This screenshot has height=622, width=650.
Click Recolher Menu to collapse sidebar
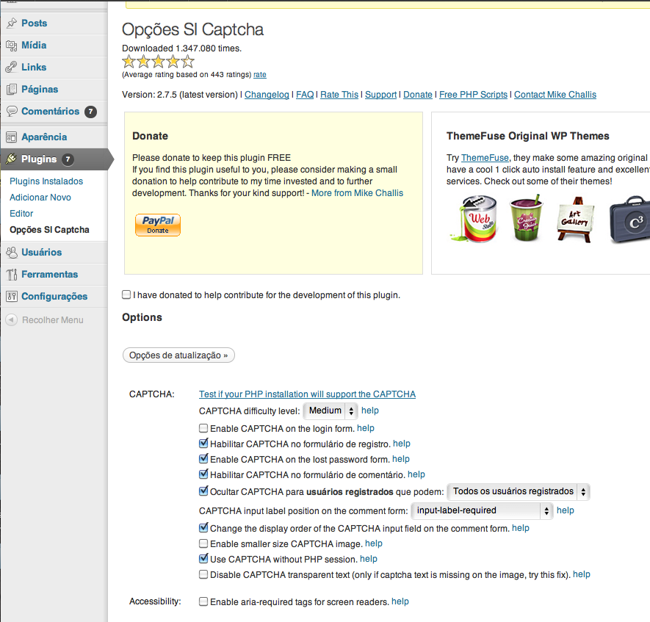click(53, 320)
